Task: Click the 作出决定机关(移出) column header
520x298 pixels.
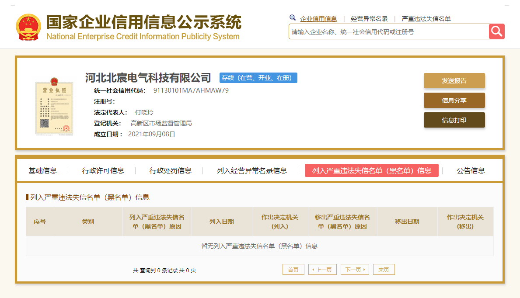Action: [465, 222]
